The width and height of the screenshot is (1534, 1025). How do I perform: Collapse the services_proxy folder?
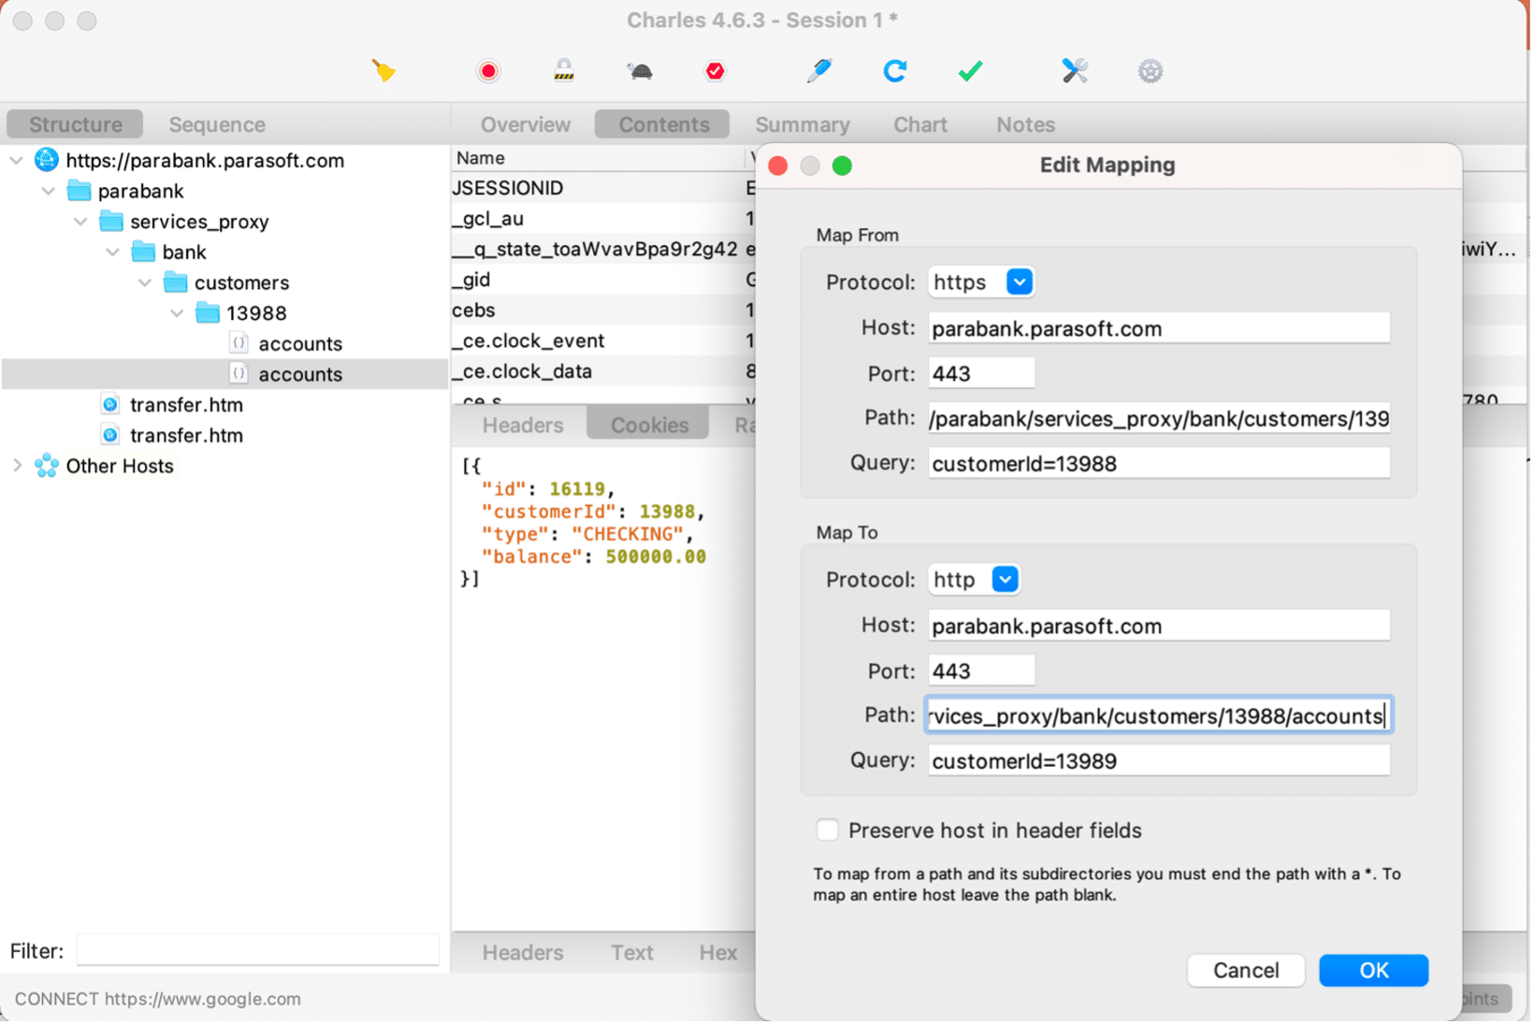81,222
